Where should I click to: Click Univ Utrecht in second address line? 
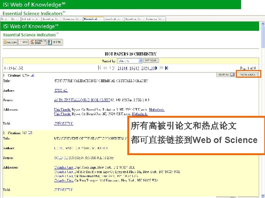[62, 114]
